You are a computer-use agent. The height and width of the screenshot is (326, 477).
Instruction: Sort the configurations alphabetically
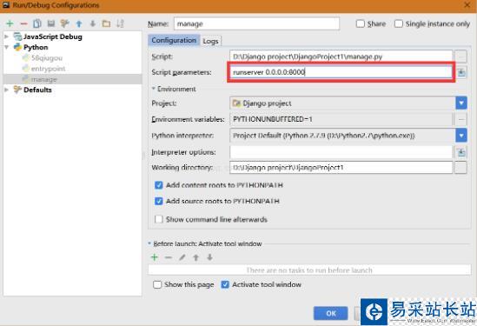click(x=121, y=23)
